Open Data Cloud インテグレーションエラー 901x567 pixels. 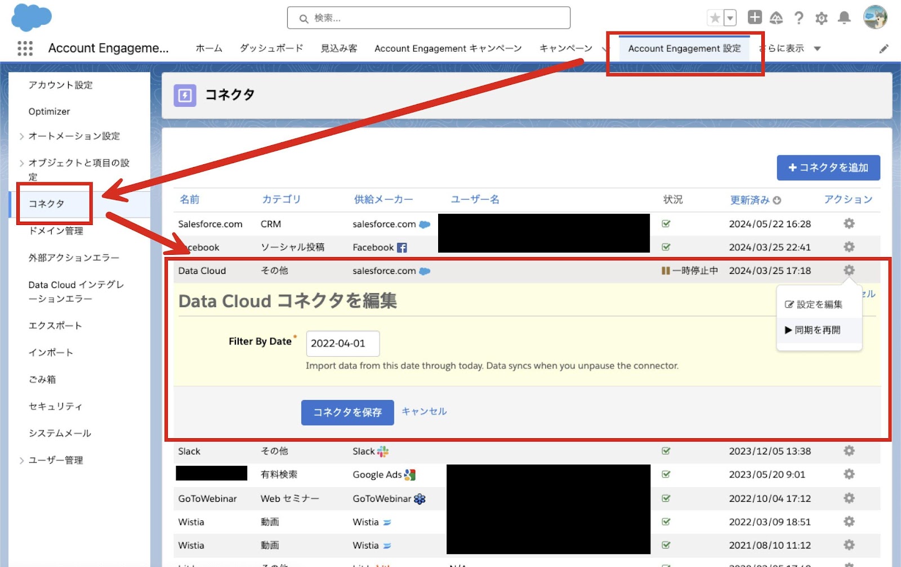pyautogui.click(x=76, y=291)
